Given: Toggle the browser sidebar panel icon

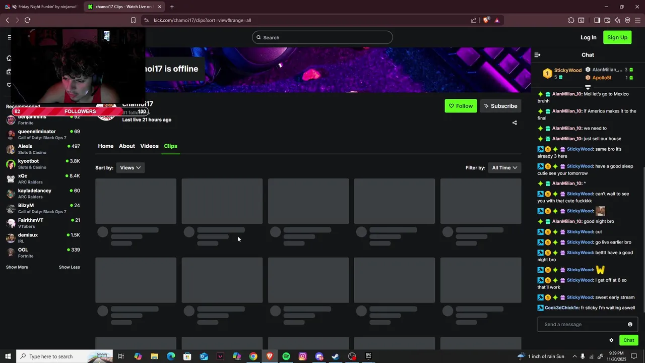Looking at the screenshot, I should (597, 20).
